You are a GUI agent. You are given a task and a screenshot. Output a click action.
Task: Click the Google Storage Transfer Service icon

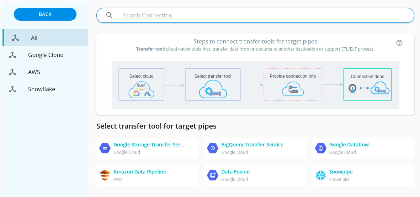point(105,148)
